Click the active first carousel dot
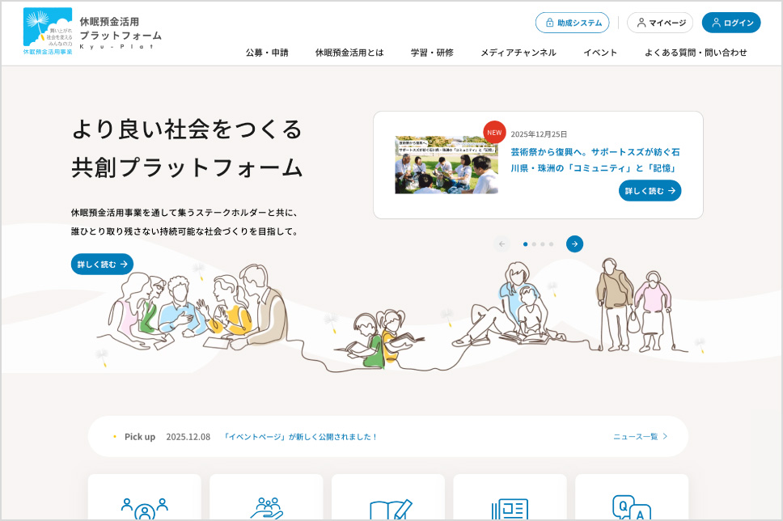783x521 pixels. (525, 244)
